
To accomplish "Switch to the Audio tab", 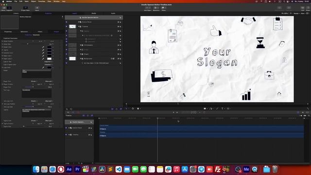I will [113, 13].
